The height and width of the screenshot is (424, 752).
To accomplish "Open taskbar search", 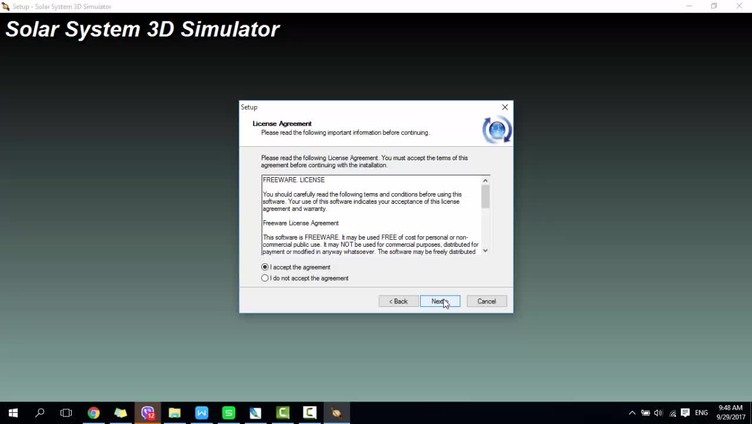I will click(x=40, y=413).
